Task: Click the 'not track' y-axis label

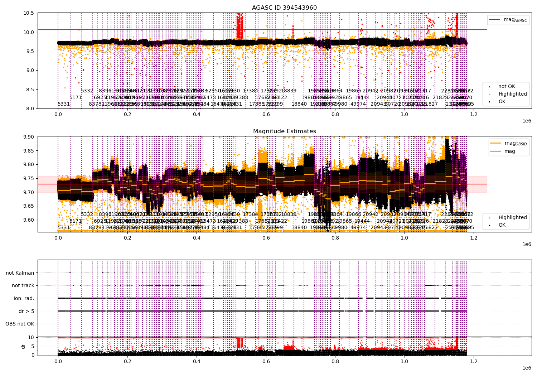Action: coord(23,285)
